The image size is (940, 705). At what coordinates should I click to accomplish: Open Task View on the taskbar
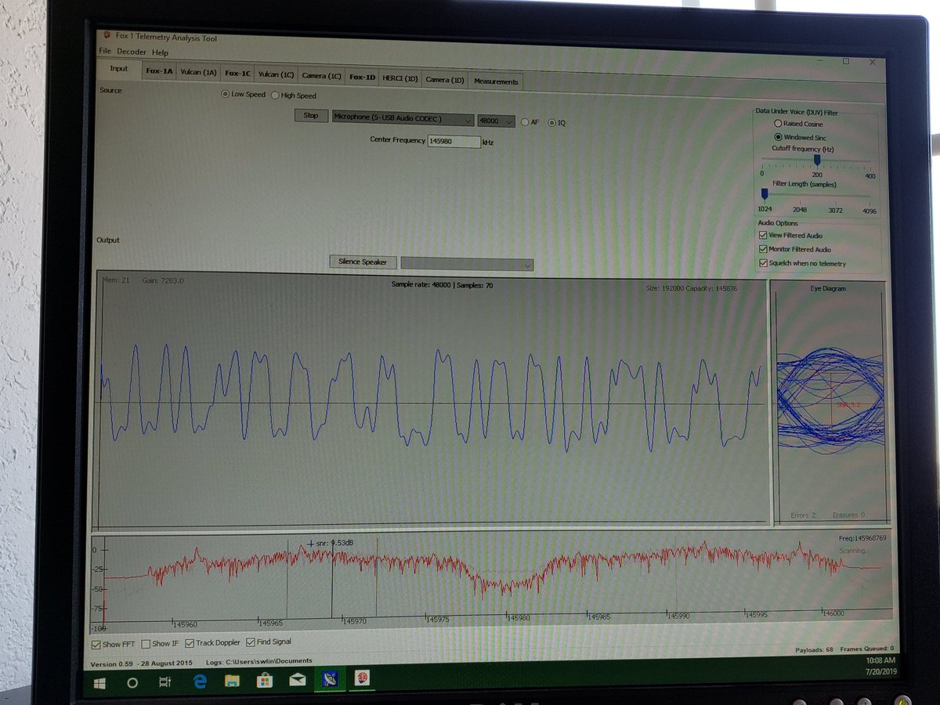164,682
